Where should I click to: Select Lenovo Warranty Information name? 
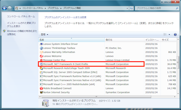pos(59,52)
